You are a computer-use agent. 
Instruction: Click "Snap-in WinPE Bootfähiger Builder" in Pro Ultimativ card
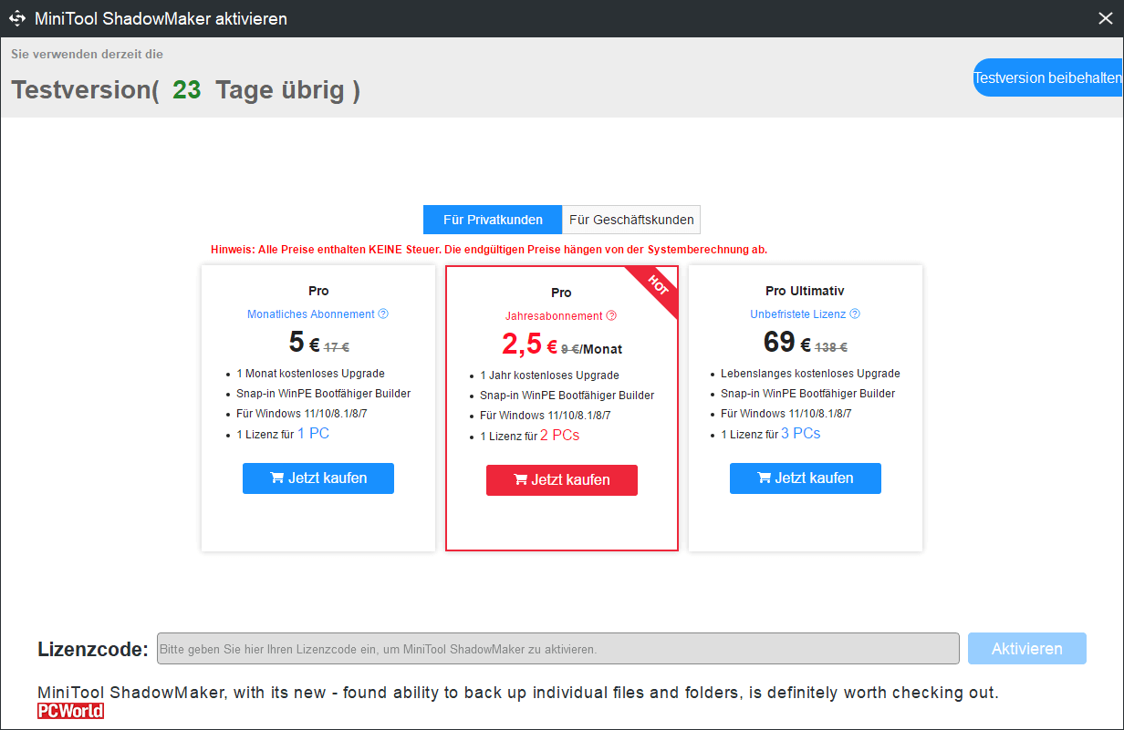pos(808,394)
